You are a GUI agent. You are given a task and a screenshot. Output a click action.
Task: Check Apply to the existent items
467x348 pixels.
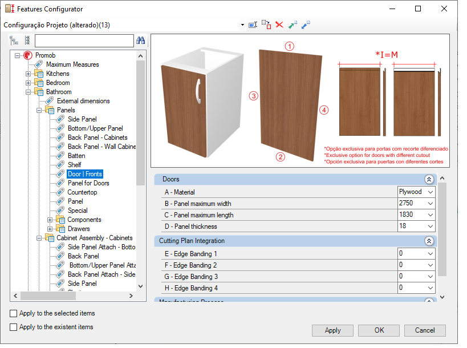click(14, 327)
